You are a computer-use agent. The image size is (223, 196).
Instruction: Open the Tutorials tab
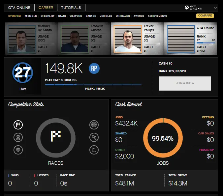71,8
